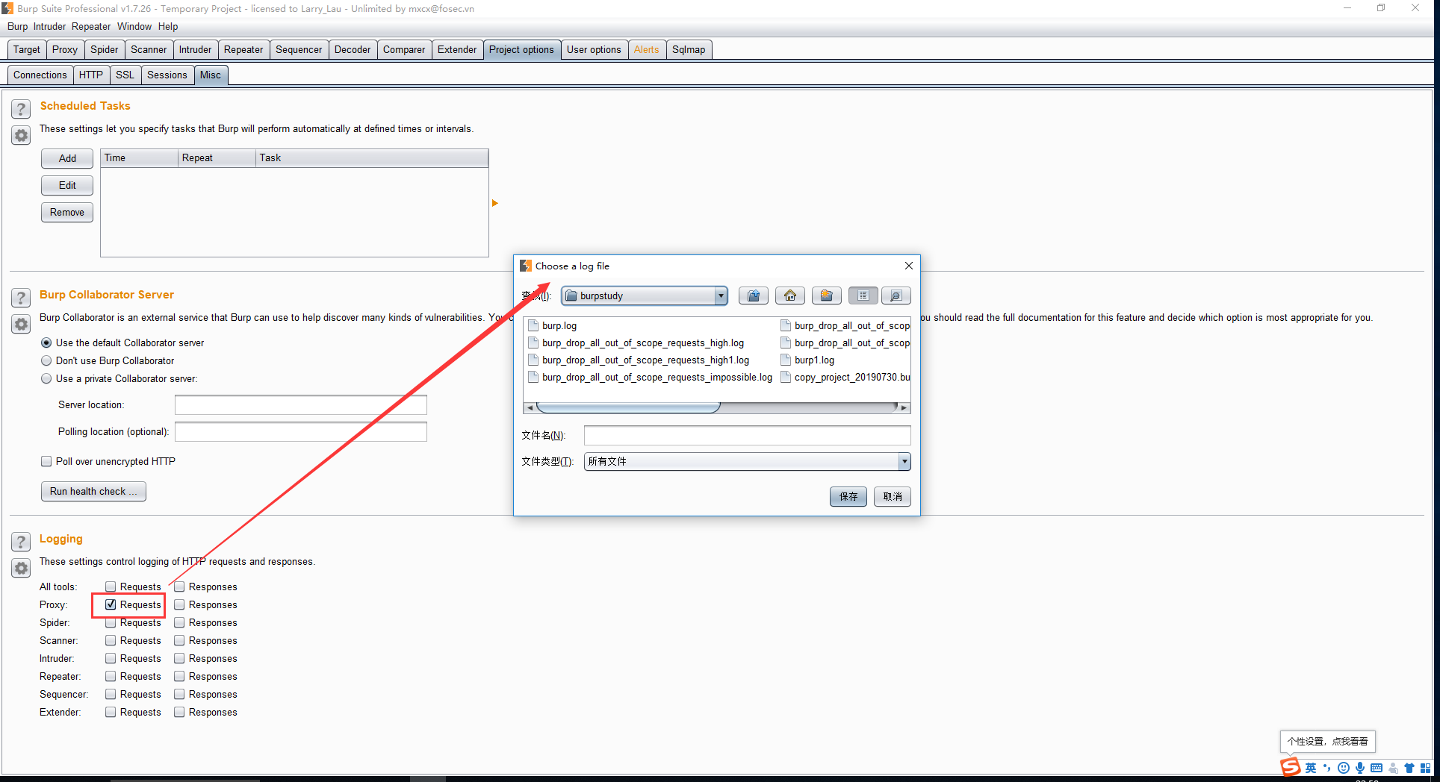Enable 'Poll over unencrypted HTTP'

click(46, 461)
